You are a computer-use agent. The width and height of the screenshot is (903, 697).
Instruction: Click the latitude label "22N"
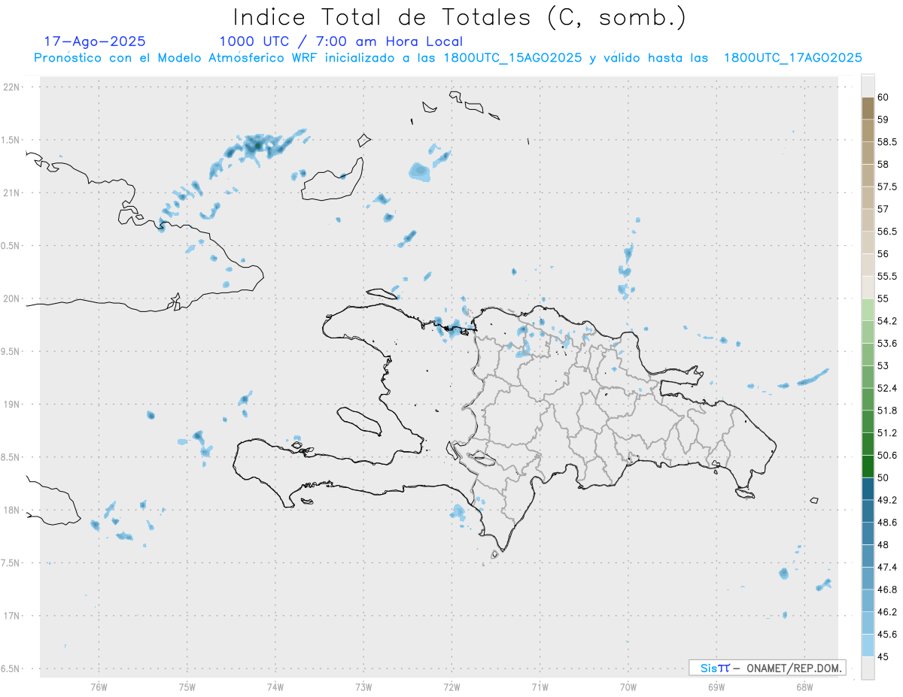tap(13, 86)
